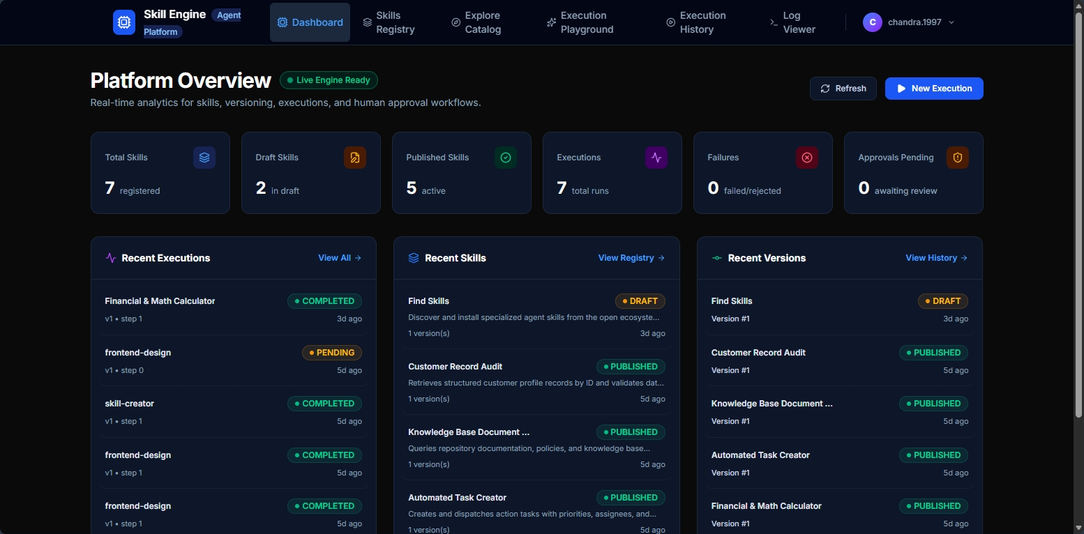Click the purple C user avatar
This screenshot has height=534, width=1084.
click(873, 22)
